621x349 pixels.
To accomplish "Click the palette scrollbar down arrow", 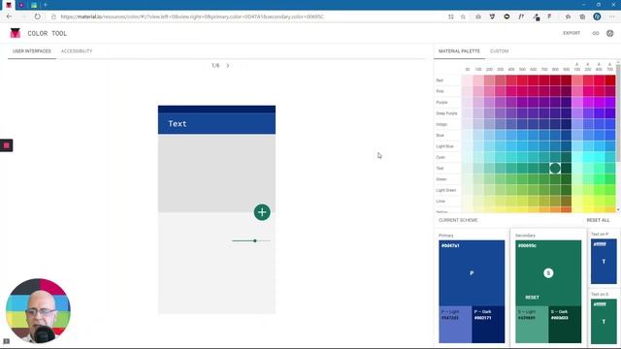I will (x=618, y=209).
